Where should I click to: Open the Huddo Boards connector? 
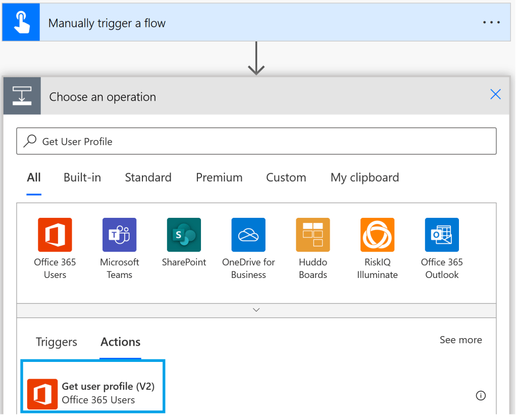pos(313,235)
